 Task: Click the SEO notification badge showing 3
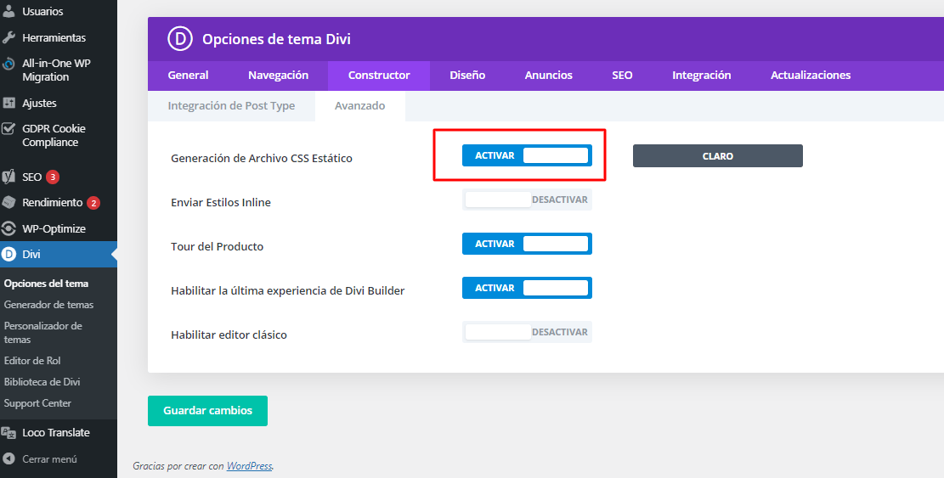tap(53, 177)
